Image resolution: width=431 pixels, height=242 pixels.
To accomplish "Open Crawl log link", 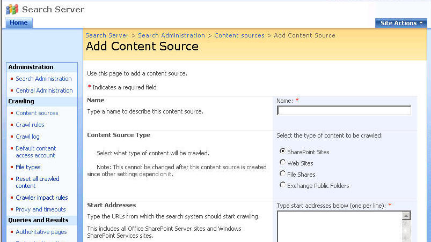I will (x=27, y=137).
